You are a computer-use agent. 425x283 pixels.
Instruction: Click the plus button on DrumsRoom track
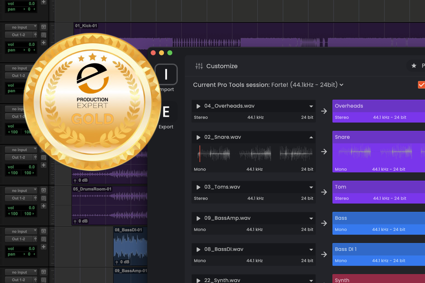(43, 206)
